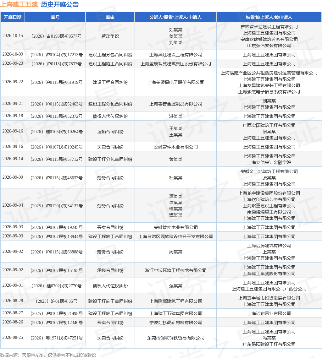Image resolution: width=322 pixels, height=358 pixels.
Task: Select case (2026)吉0193民初9577号
Action: coord(56,36)
